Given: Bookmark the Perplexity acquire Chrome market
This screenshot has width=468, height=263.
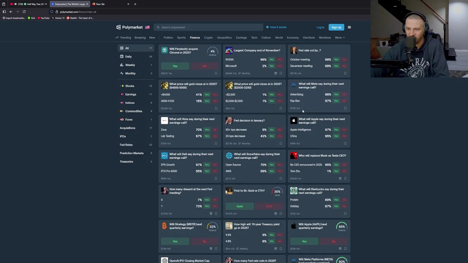Looking at the screenshot, I should [x=216, y=73].
